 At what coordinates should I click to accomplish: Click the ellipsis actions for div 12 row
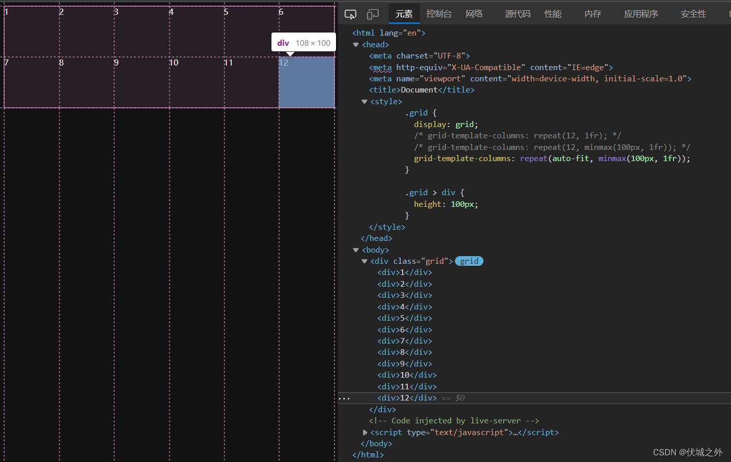click(344, 398)
